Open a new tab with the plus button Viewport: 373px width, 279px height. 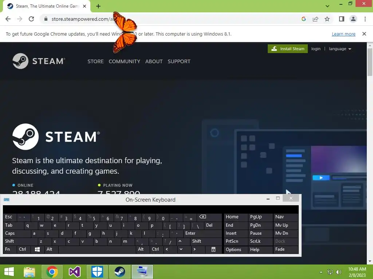[98, 6]
